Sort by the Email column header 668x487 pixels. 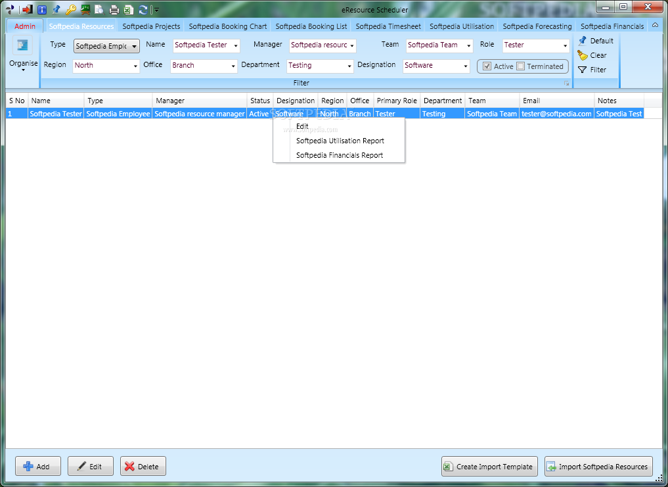tap(557, 101)
